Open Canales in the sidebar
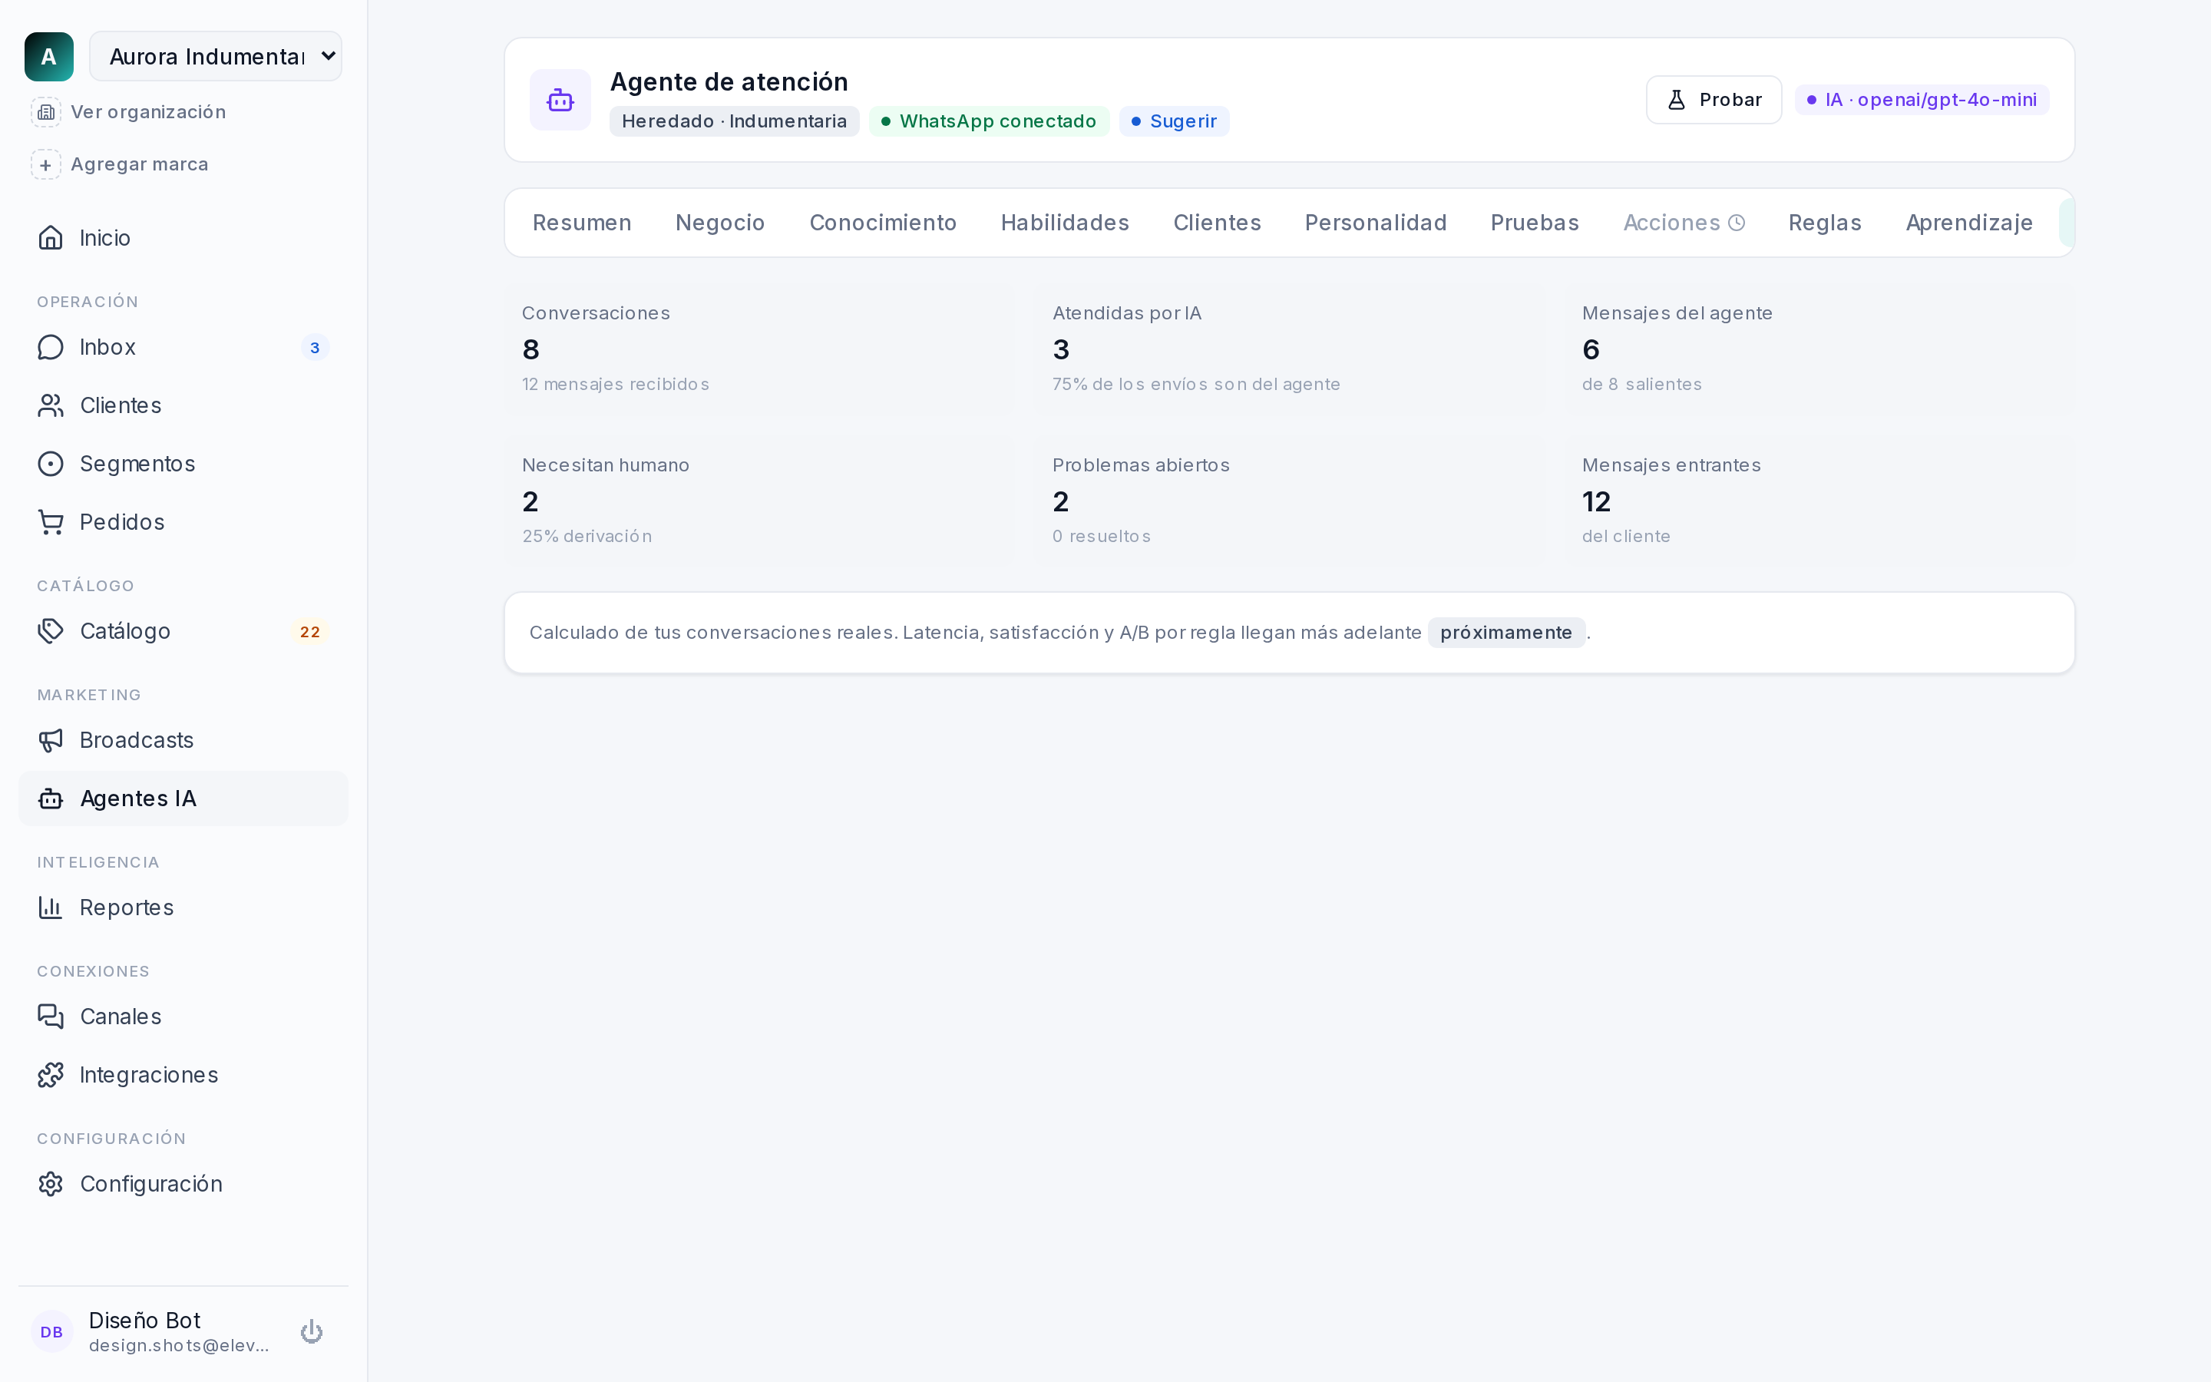Image resolution: width=2211 pixels, height=1382 pixels. (x=183, y=1017)
